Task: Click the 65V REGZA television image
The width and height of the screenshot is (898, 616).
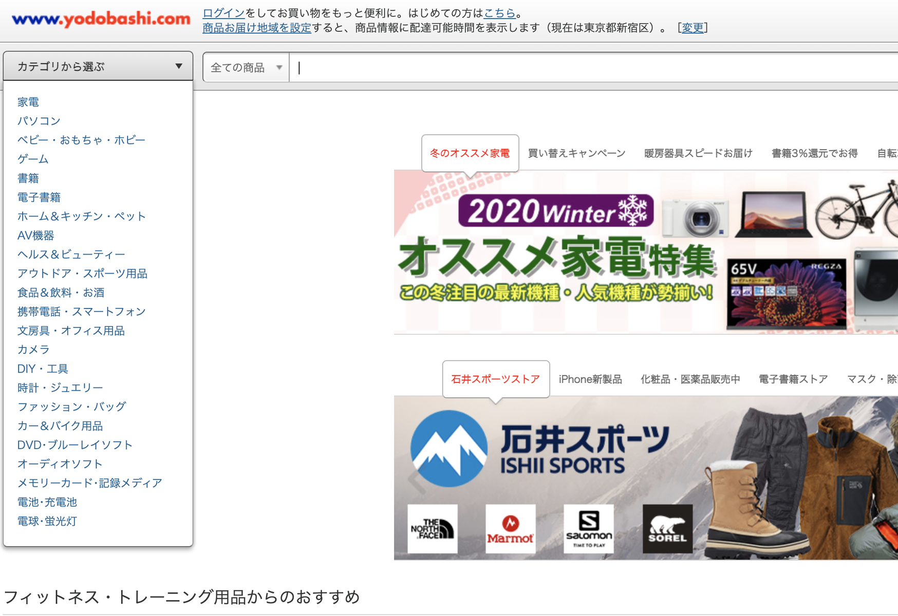Action: 787,294
